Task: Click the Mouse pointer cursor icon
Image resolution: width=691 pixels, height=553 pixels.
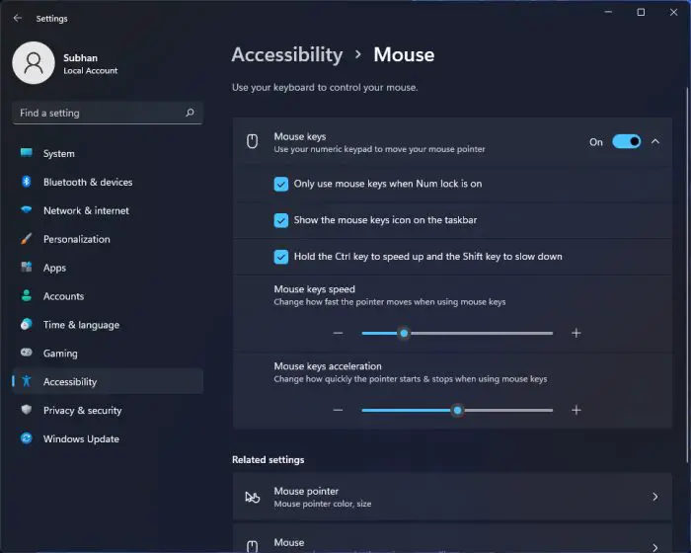Action: tap(253, 497)
